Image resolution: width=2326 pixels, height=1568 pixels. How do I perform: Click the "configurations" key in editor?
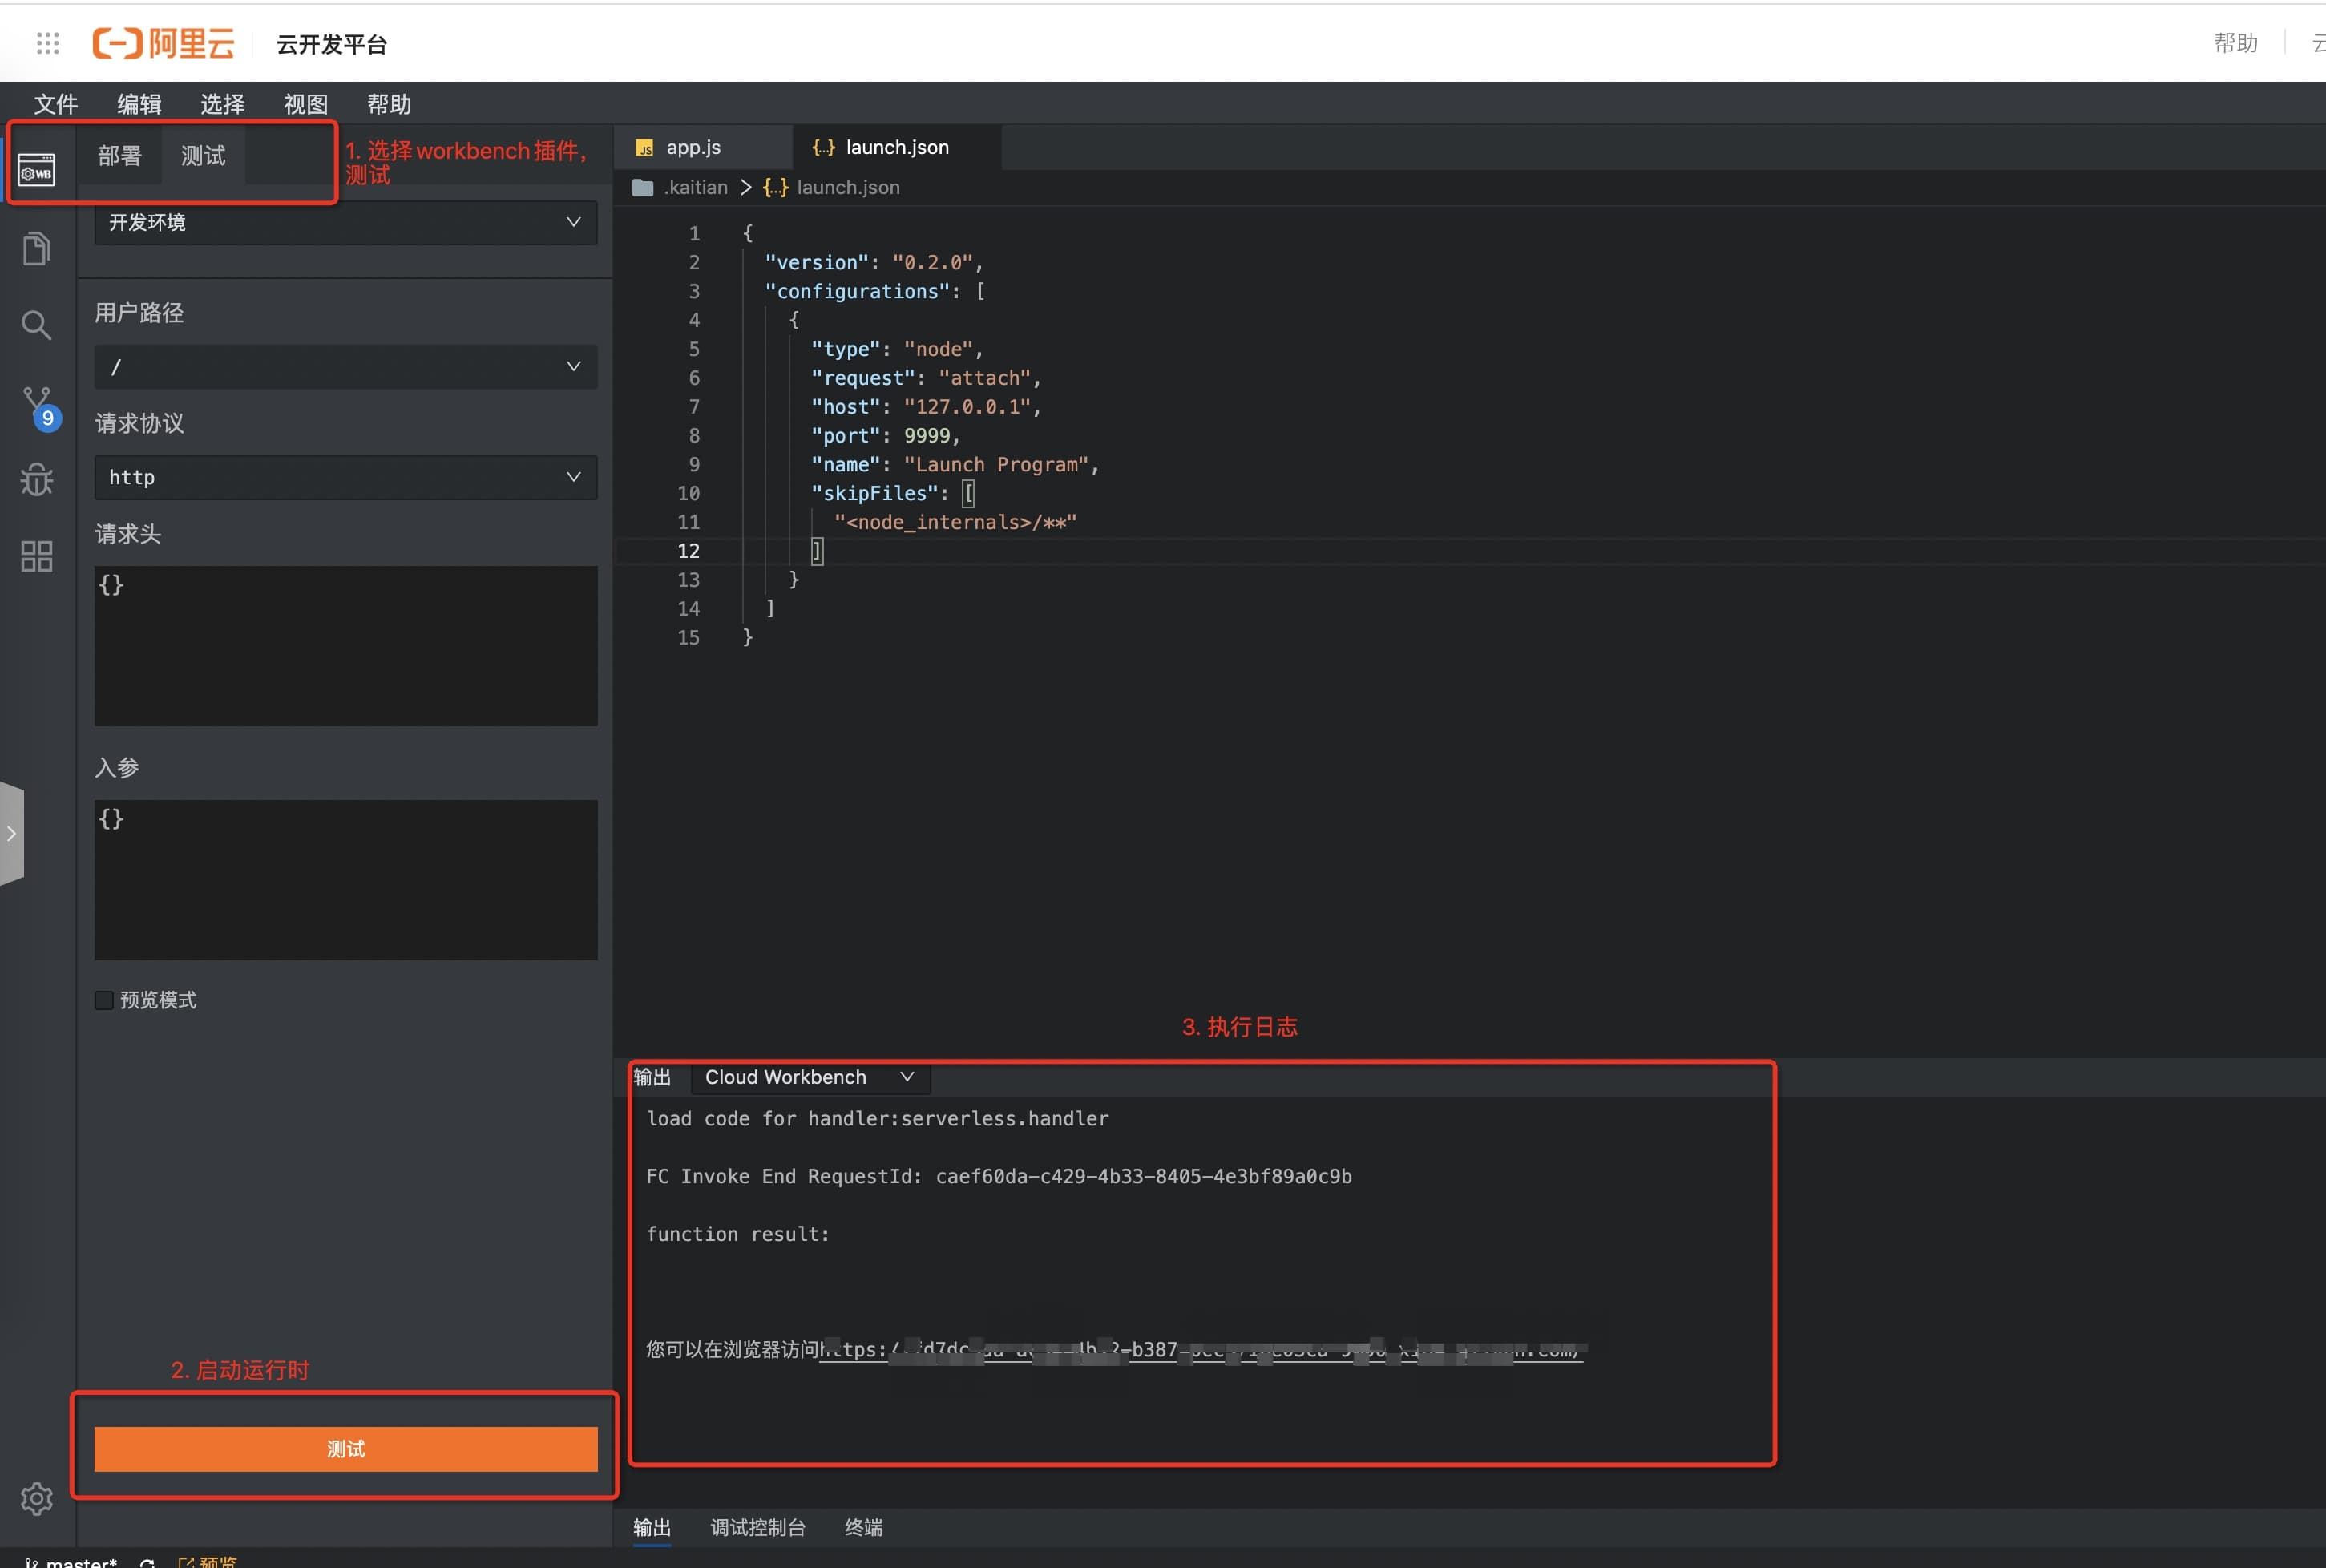[857, 291]
